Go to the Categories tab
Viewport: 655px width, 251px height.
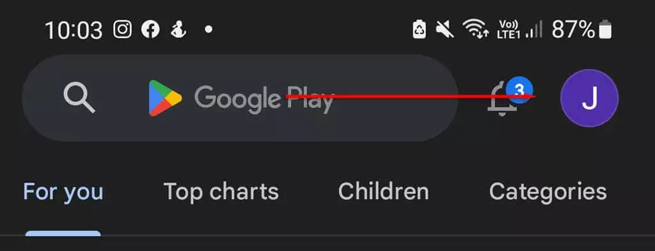coord(548,192)
